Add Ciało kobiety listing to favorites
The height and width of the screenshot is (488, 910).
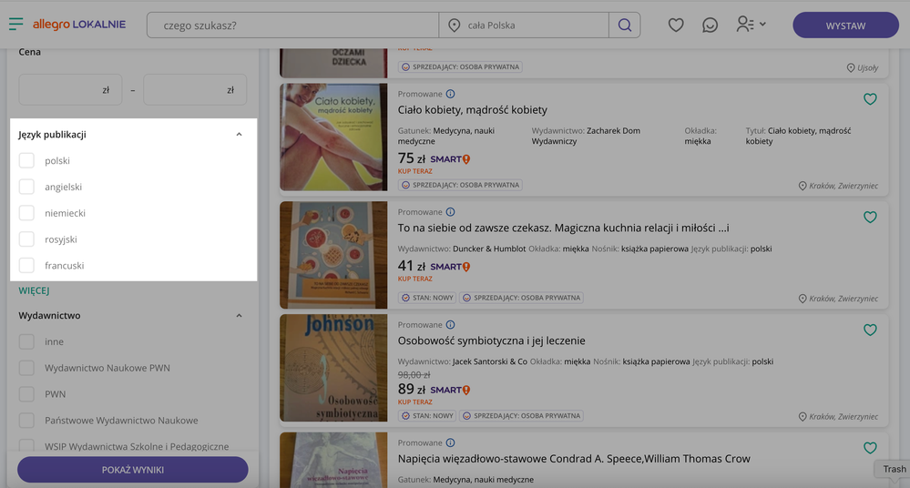click(x=870, y=99)
